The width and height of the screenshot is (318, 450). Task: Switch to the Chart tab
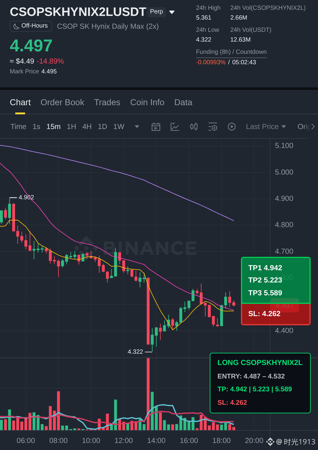click(20, 102)
